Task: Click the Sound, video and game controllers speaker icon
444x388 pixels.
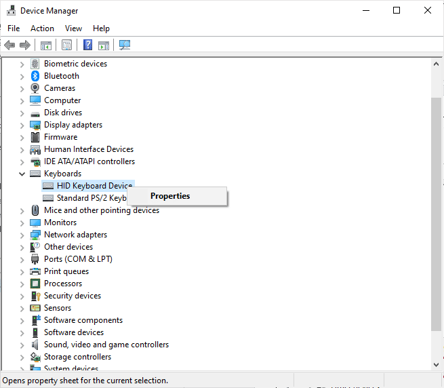Action: point(35,345)
